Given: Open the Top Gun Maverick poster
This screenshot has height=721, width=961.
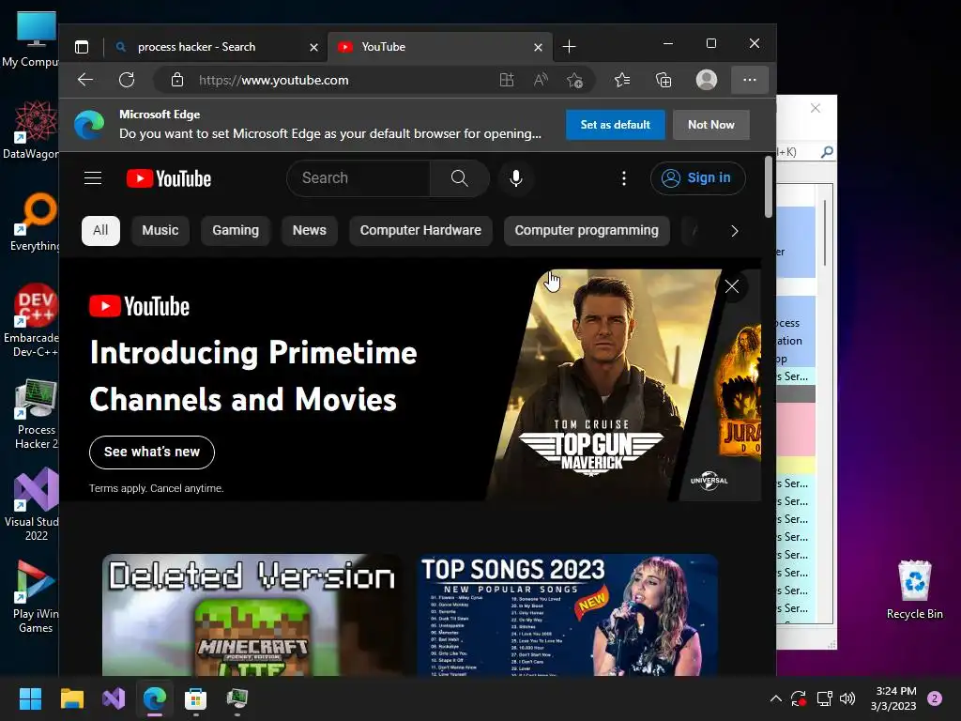Looking at the screenshot, I should (603, 383).
